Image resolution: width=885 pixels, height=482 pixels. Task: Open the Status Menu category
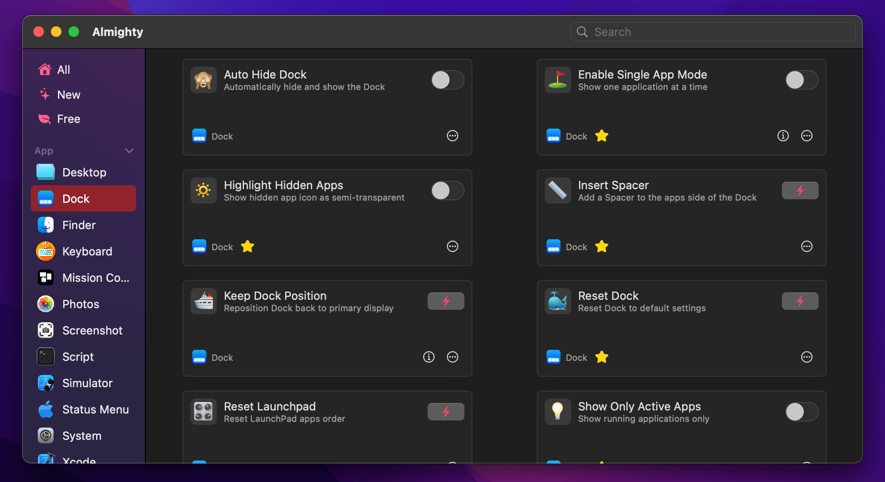click(x=83, y=409)
